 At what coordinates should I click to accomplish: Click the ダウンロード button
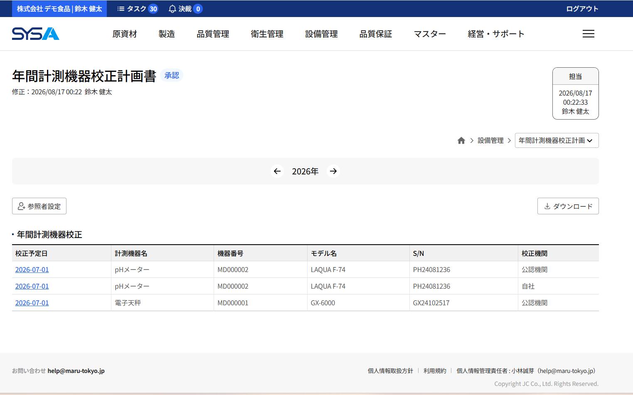[x=568, y=206]
